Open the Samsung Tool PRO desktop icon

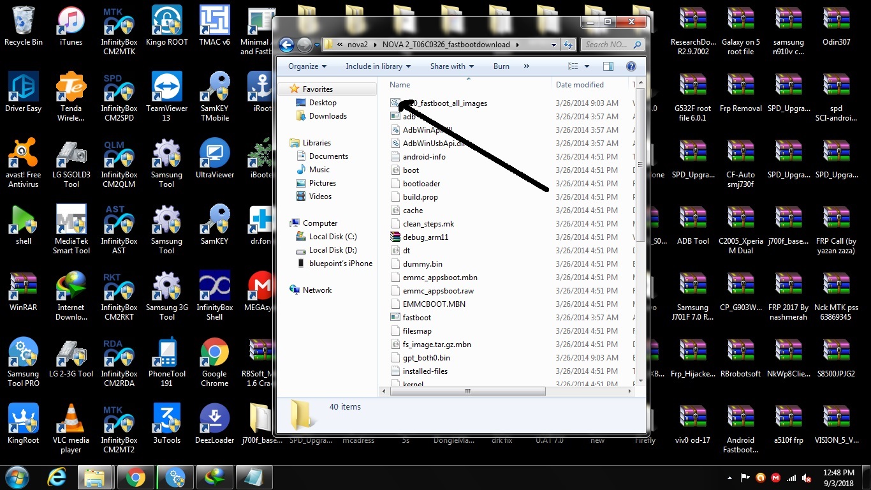point(24,362)
